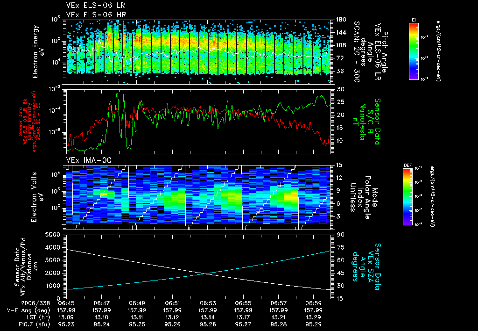Click the 06:51 time tick label
This screenshot has height=331, width=478.
(x=173, y=303)
